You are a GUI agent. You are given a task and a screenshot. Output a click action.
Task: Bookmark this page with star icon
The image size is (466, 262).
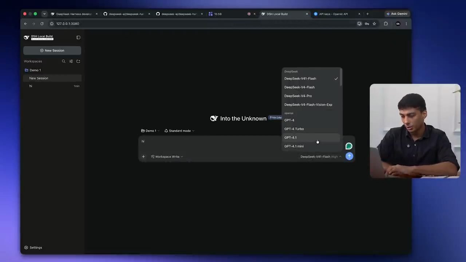click(x=374, y=24)
